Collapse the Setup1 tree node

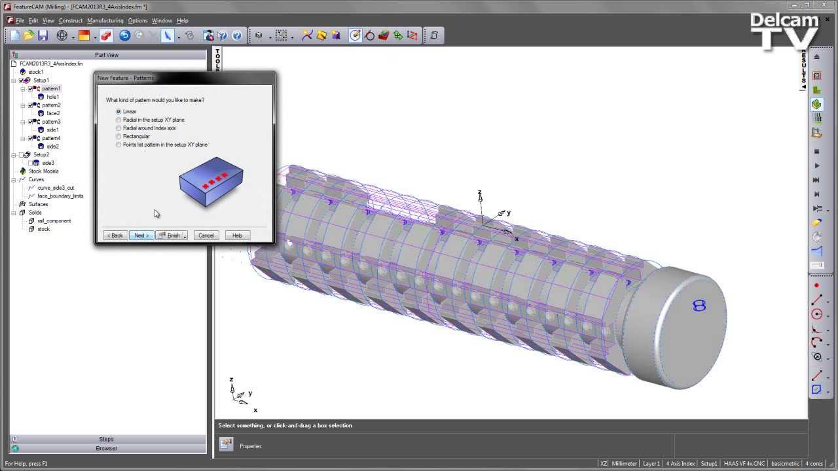point(14,80)
